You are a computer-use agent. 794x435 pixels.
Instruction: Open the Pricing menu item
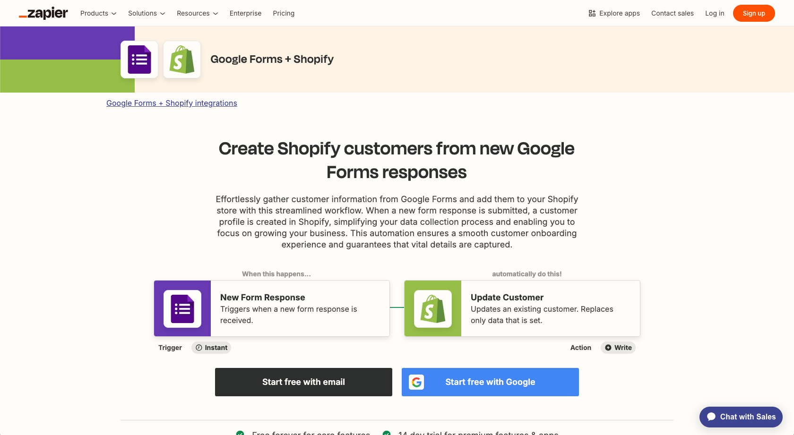(284, 13)
